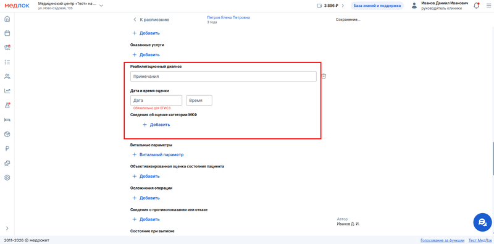Go back via К расписанию
494x244 pixels.
tap(151, 20)
